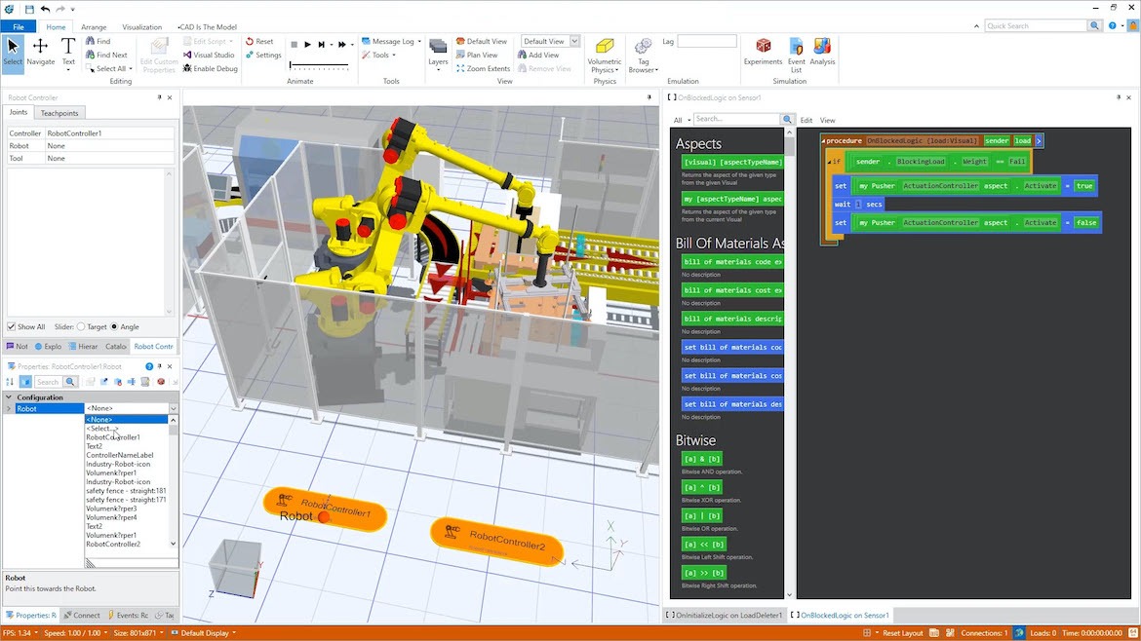Expand the Robot property row

pyautogui.click(x=9, y=408)
